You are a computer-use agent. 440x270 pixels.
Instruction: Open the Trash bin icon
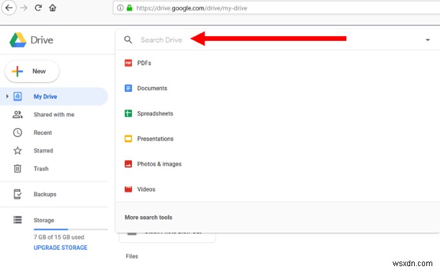(18, 169)
